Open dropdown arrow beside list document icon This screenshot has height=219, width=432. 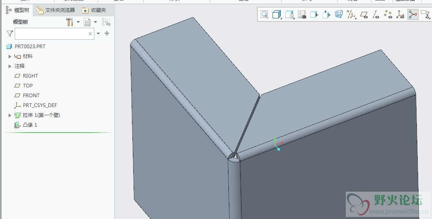tap(96, 22)
